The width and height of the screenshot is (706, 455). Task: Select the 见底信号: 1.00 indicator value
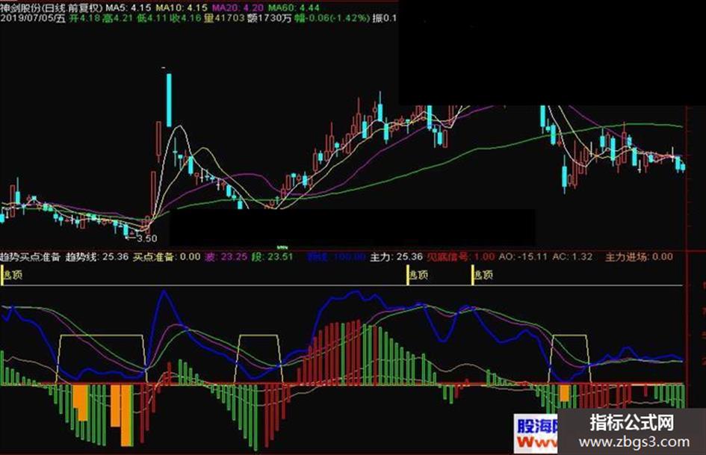pos(461,257)
